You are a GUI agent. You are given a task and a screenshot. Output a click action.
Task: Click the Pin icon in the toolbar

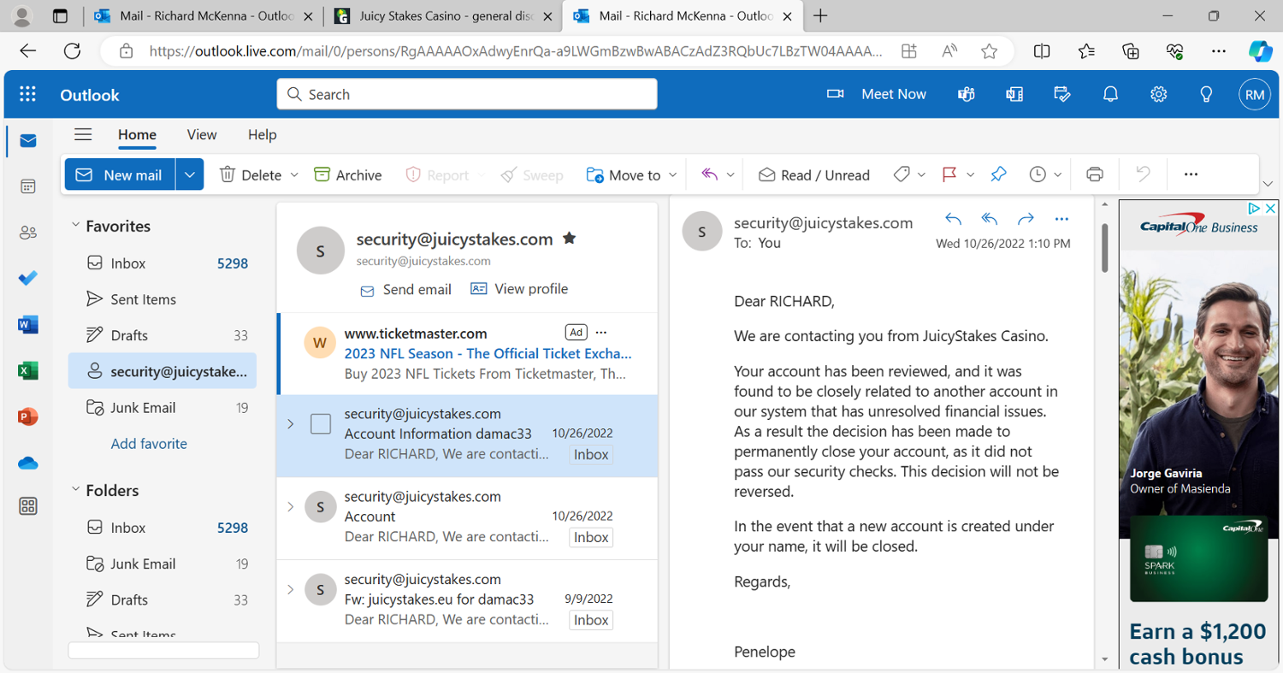click(998, 174)
